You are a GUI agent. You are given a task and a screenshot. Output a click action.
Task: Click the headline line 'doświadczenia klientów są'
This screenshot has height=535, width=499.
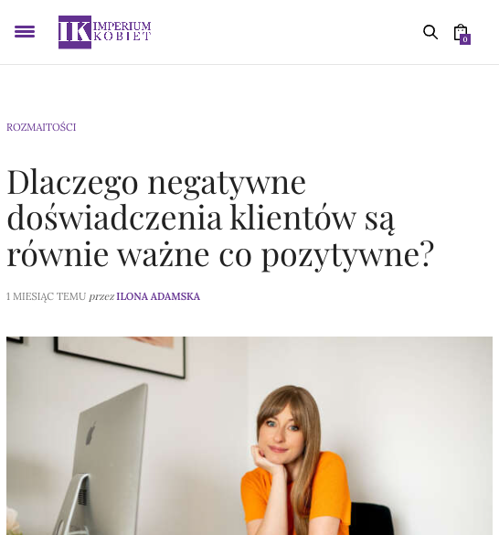200,219
